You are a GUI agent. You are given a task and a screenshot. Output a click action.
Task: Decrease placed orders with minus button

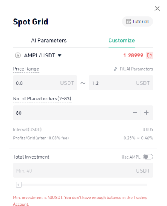(135, 113)
